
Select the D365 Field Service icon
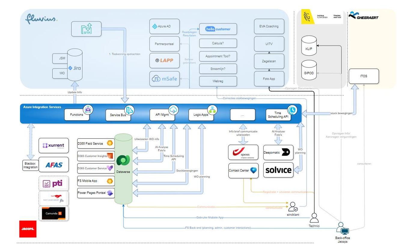(x=110, y=143)
